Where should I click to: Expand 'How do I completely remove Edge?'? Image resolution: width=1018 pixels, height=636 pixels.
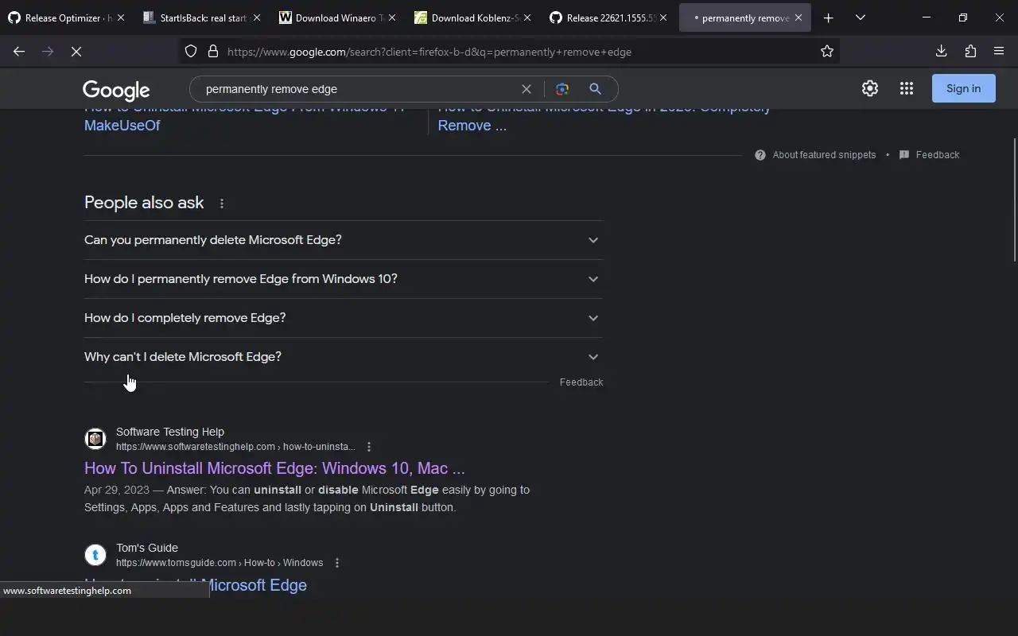343,318
